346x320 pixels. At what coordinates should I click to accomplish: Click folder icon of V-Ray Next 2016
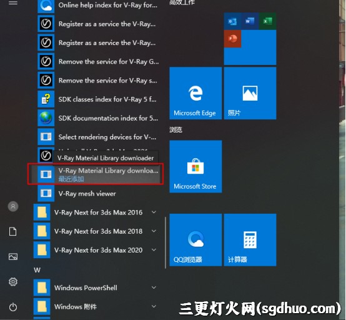pyautogui.click(x=42, y=212)
